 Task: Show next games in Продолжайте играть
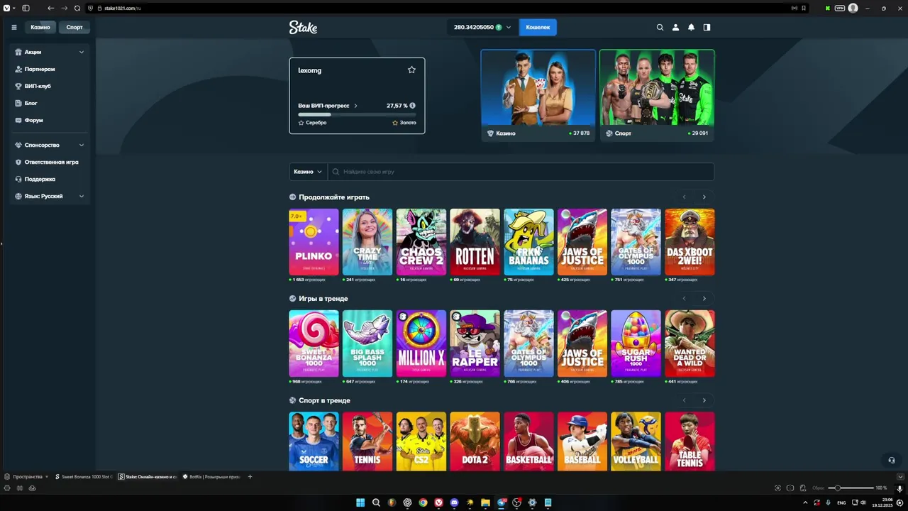(x=704, y=197)
